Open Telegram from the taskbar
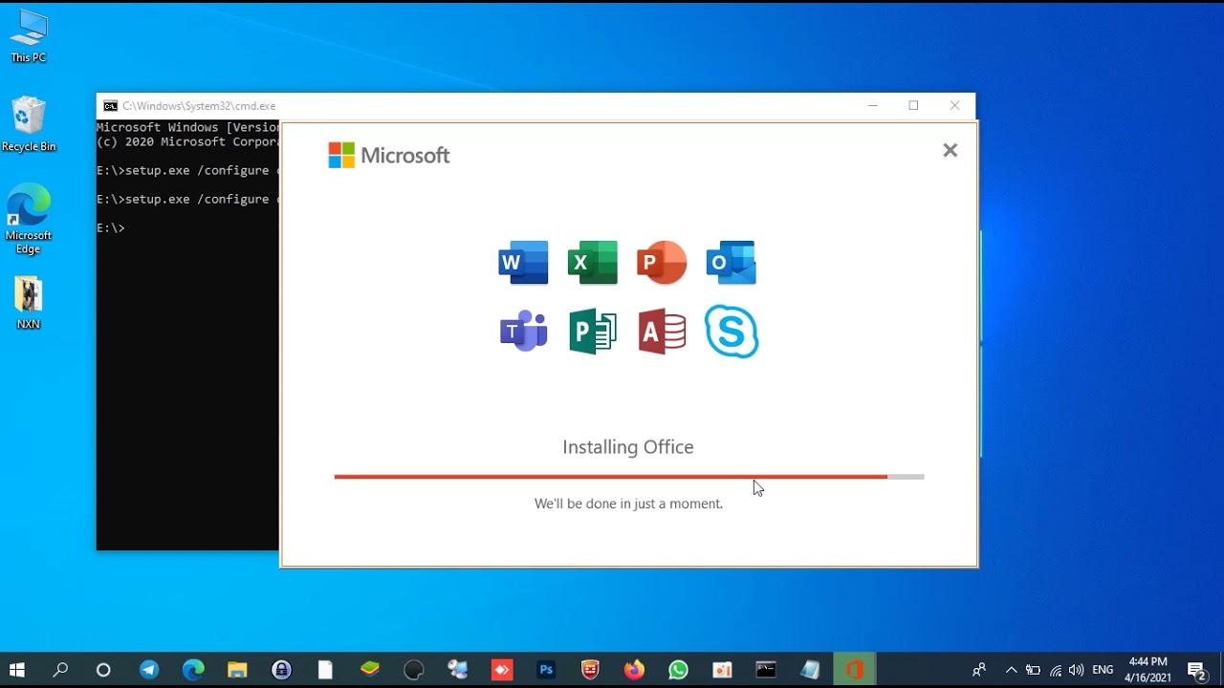 (x=149, y=670)
